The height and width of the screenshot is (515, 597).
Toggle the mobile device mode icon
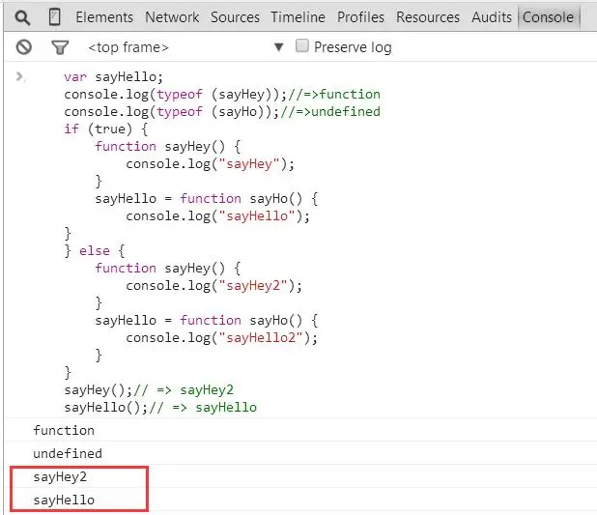point(55,17)
